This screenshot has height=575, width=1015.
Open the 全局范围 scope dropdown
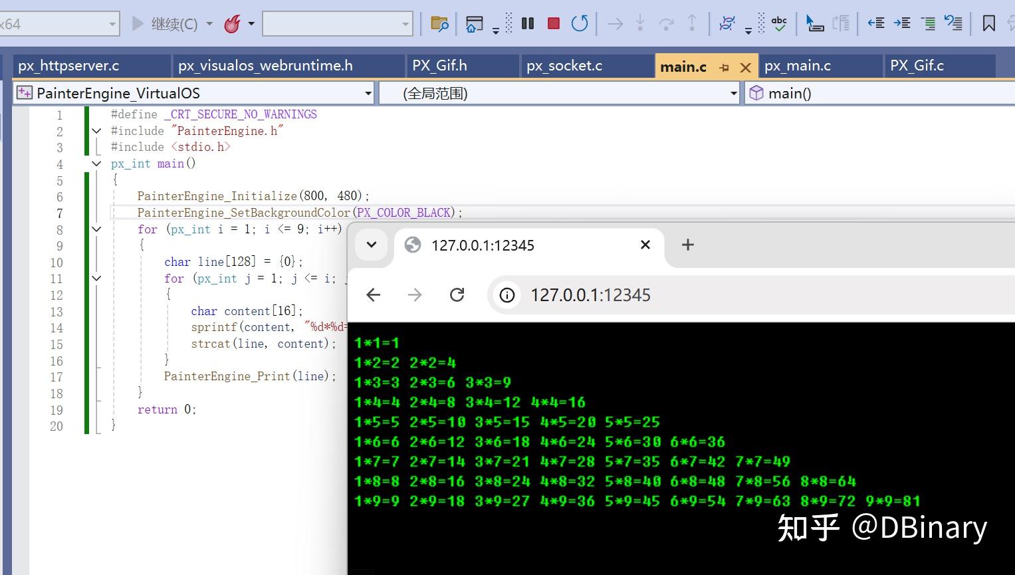coord(560,93)
